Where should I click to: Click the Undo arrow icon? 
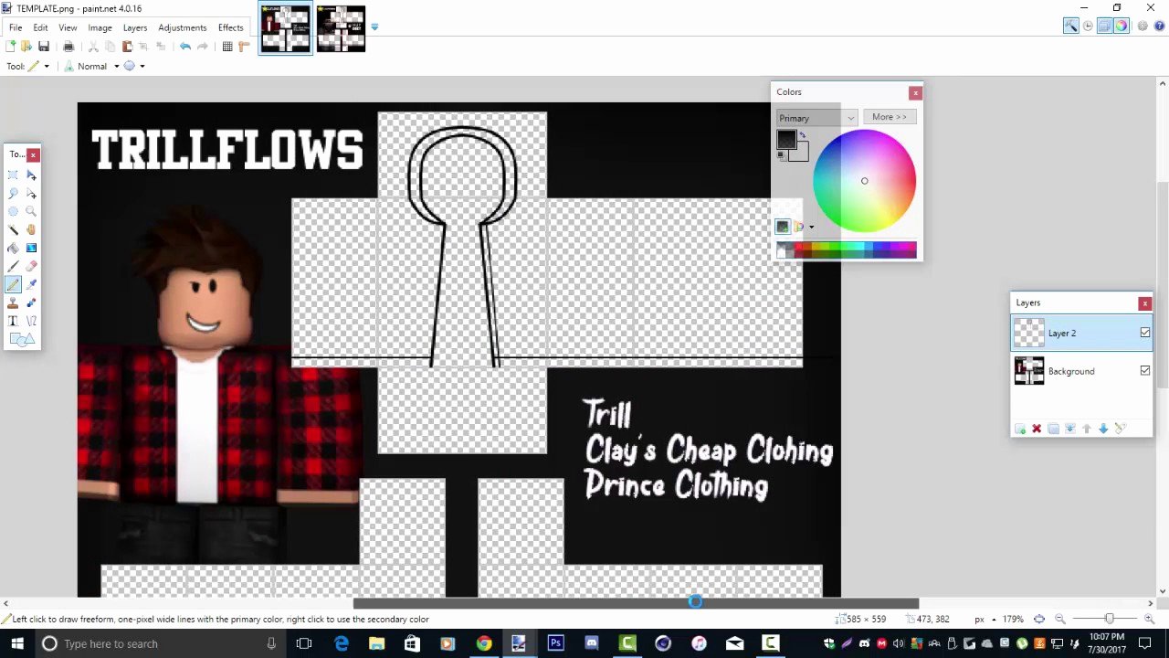point(185,47)
